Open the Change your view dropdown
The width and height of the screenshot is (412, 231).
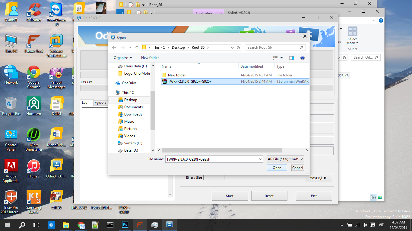pyautogui.click(x=282, y=58)
